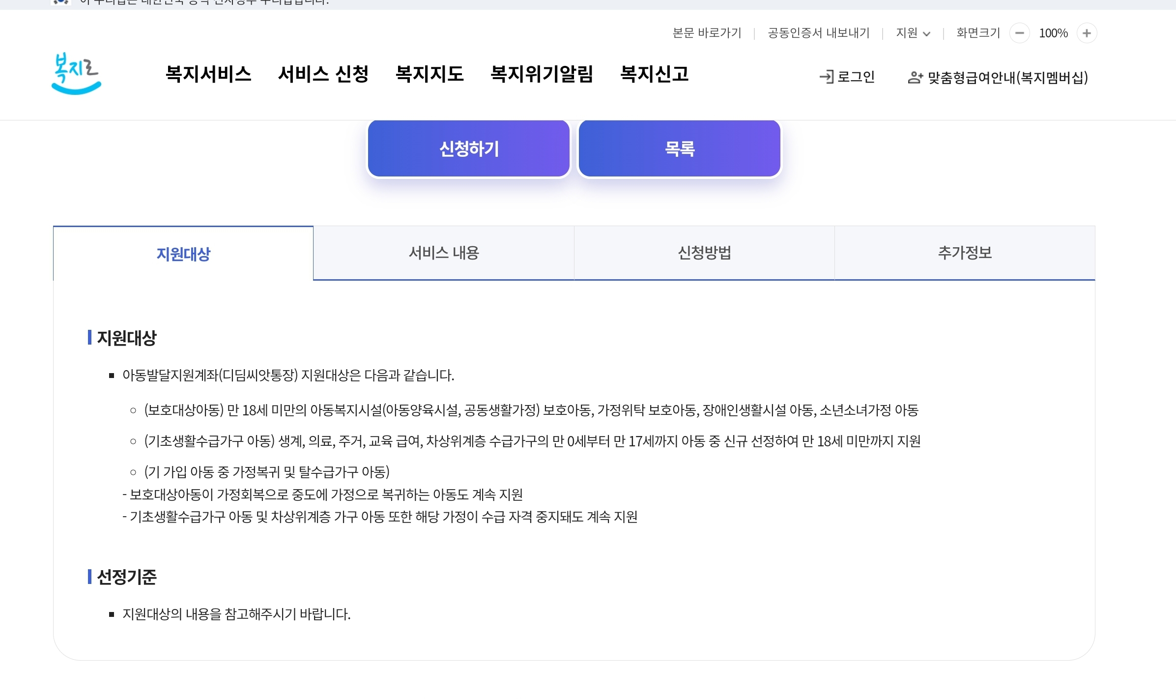Screen dimensions: 1176x699
Task: Open the 복지신고 menu
Action: 654,74
